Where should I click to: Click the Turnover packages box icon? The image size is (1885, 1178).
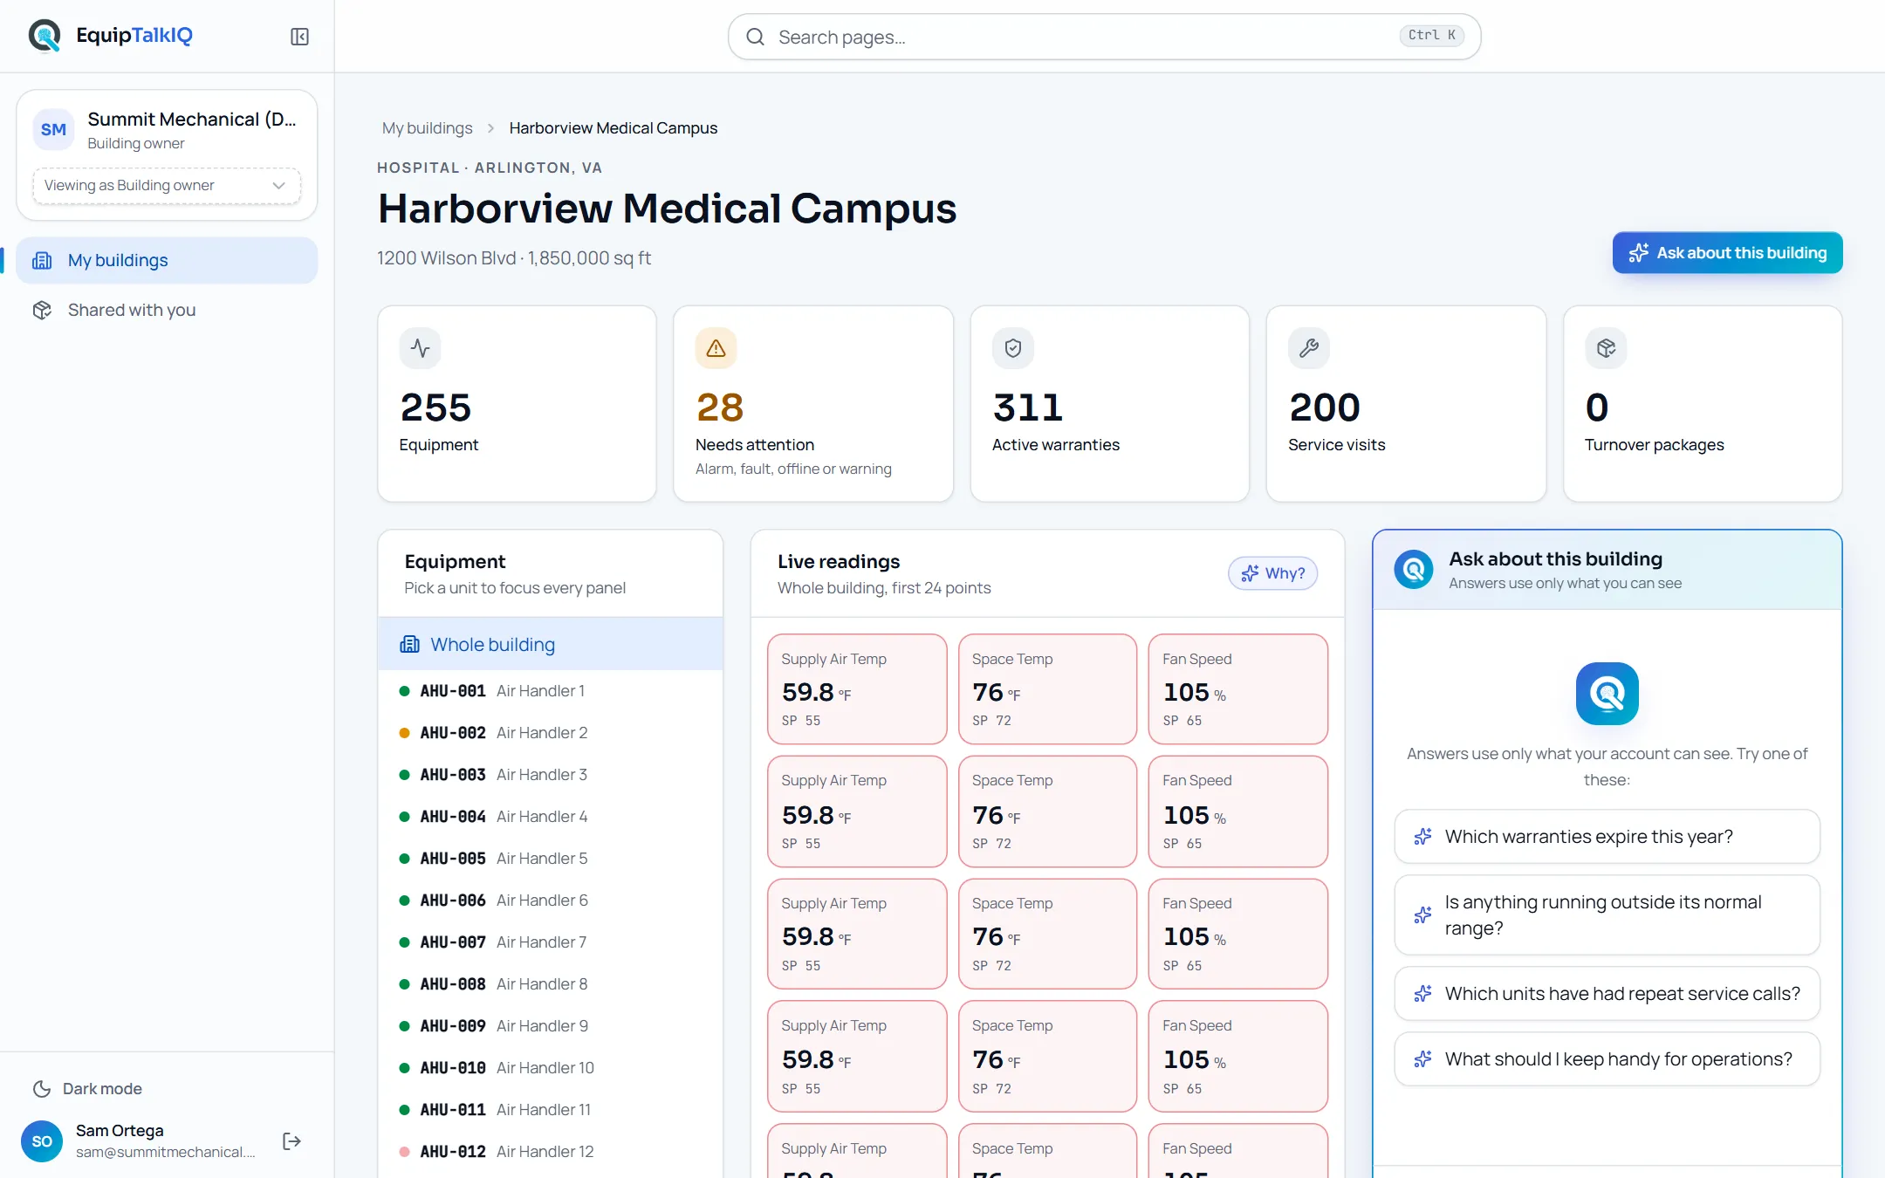click(1606, 348)
